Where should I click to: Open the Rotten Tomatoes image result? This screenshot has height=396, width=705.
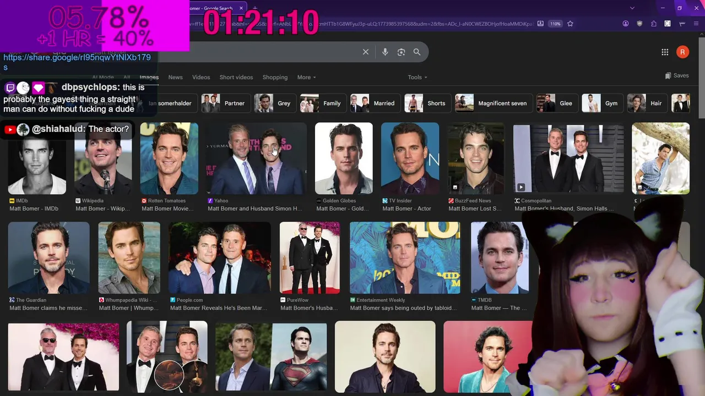[x=169, y=158]
